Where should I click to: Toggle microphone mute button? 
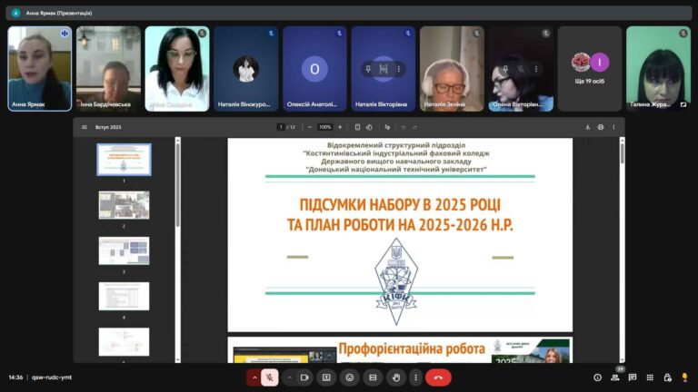(269, 377)
